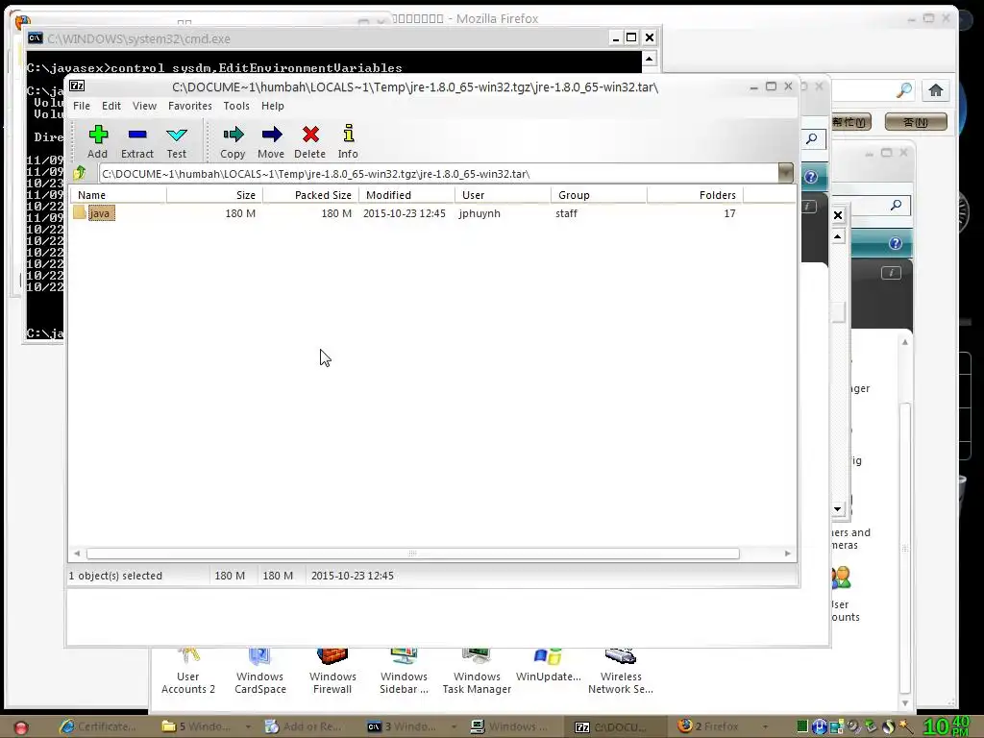Open the Tools menu

(236, 106)
